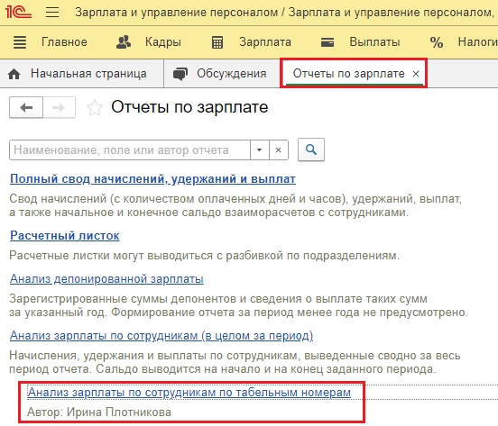The height and width of the screenshot is (426, 498).
Task: Close the Отчеты по зарплате tab
Action: [x=416, y=74]
